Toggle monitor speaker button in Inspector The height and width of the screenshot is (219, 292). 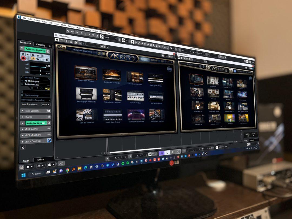pos(28,58)
